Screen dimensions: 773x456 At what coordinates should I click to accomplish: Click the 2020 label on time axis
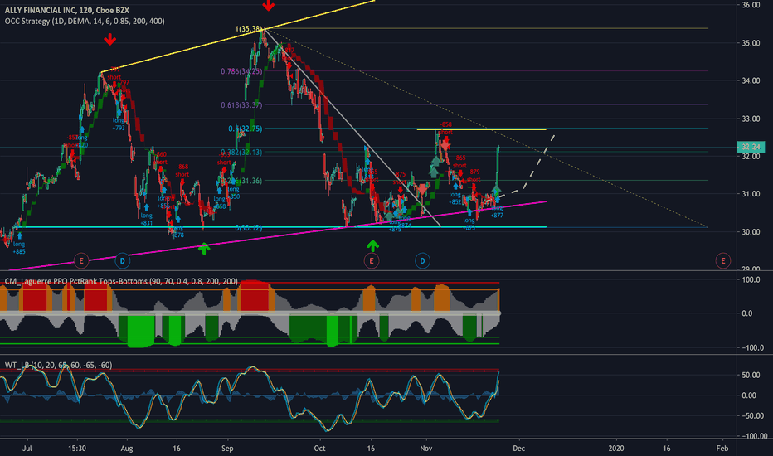[616, 448]
